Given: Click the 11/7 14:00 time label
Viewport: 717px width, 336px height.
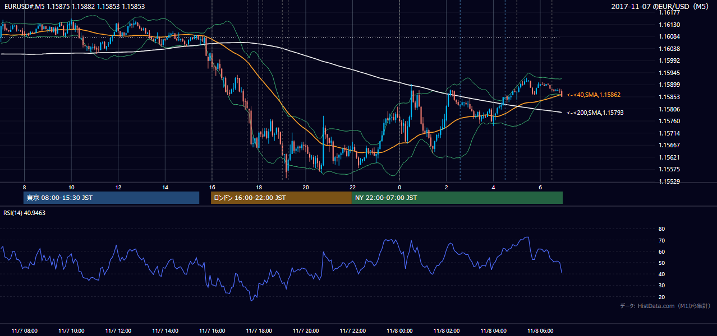Looking at the screenshot, I should [x=165, y=330].
